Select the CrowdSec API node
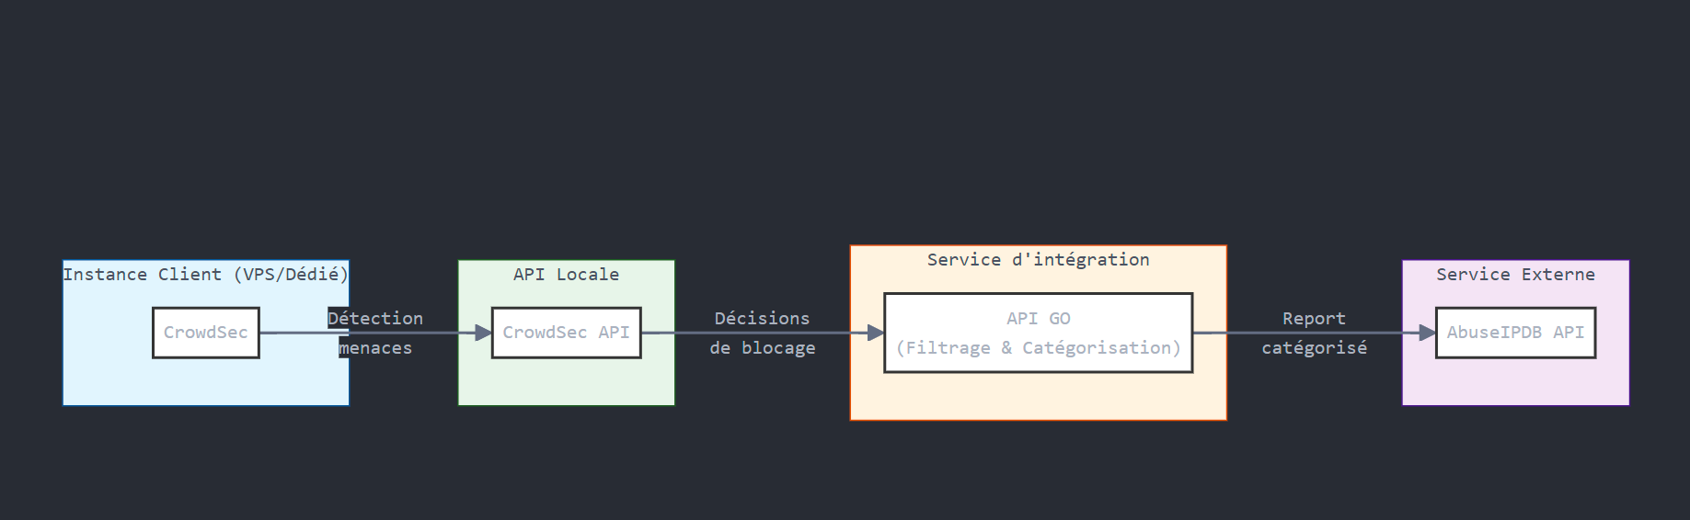 click(566, 333)
